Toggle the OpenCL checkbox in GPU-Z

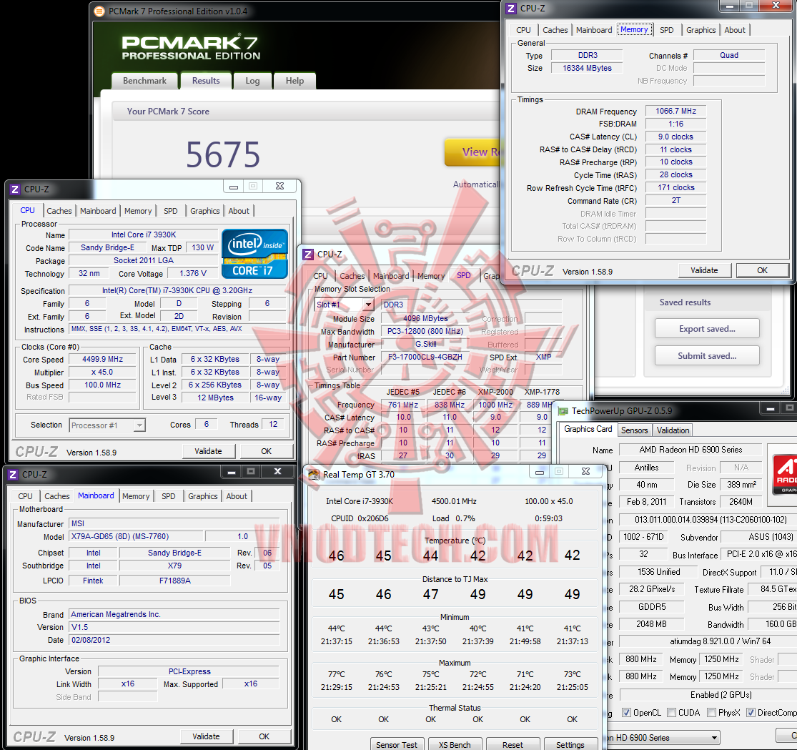click(627, 712)
